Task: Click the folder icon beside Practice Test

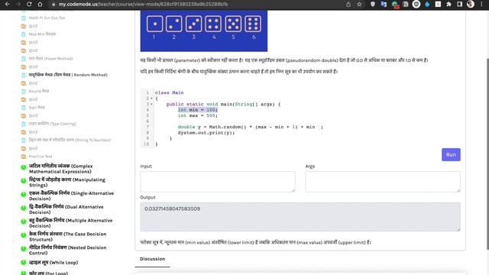Action: tap(24, 156)
